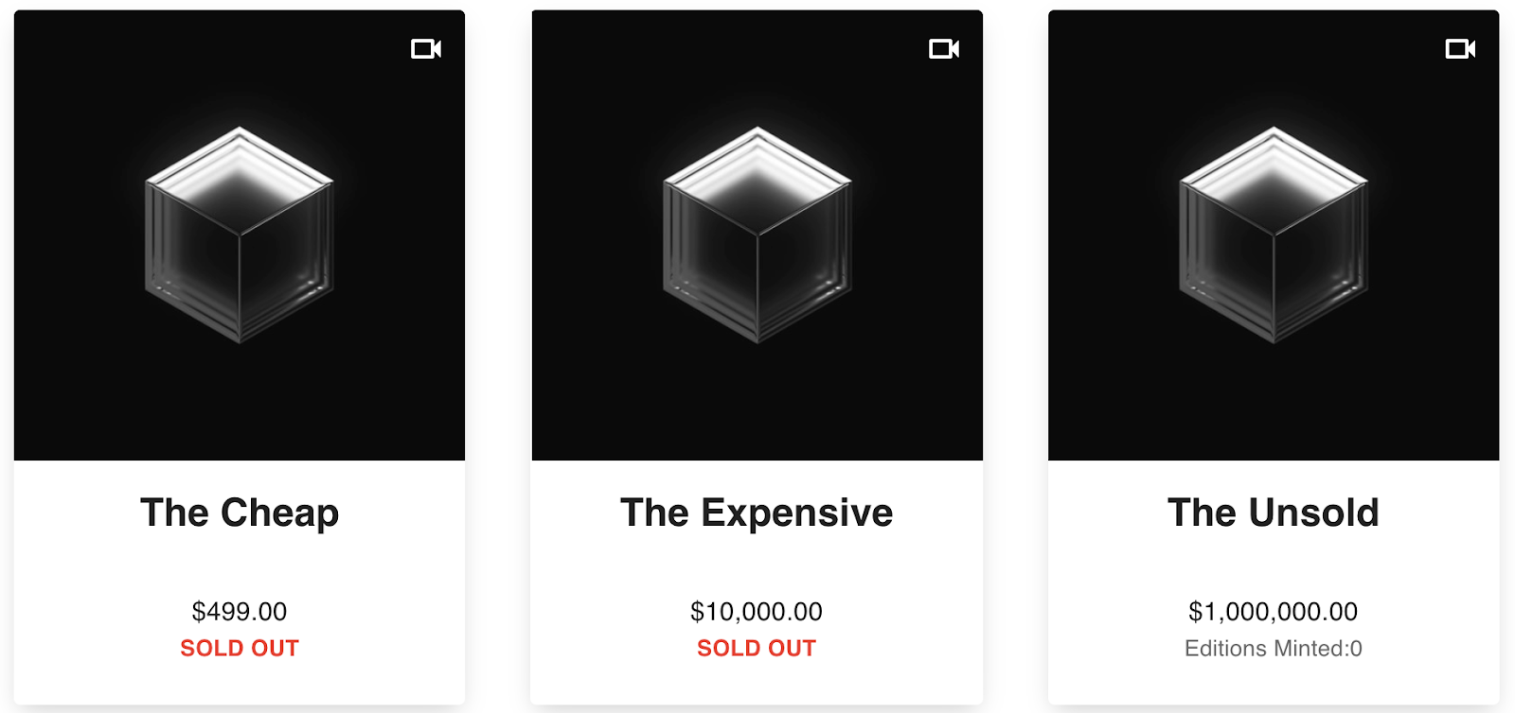
Task: Click the video icon on The Unsold card
Action: (x=1460, y=49)
